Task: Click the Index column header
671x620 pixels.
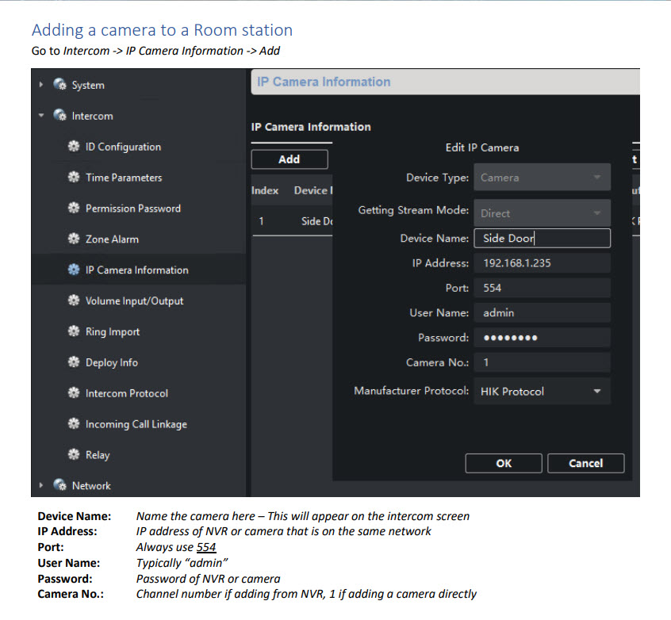Action: point(265,190)
